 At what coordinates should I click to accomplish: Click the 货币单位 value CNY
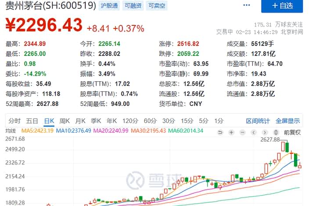pos(196,104)
